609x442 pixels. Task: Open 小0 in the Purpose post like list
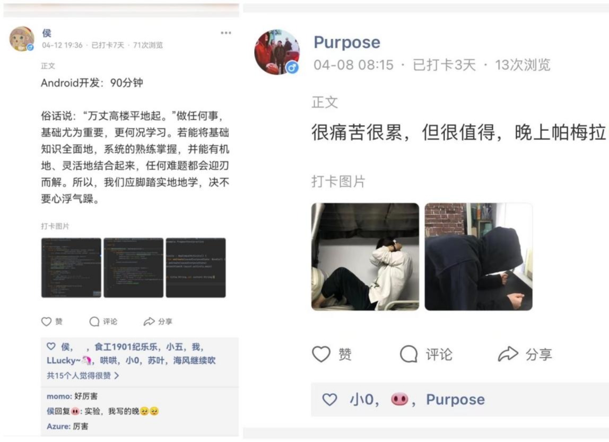click(362, 399)
